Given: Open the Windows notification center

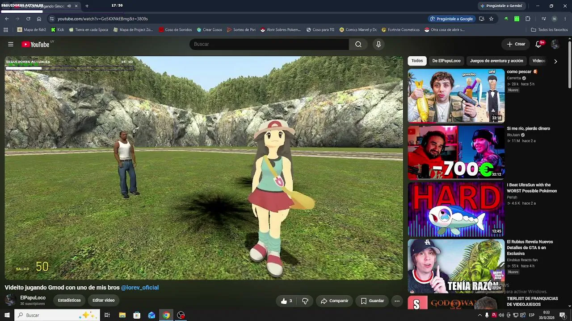Looking at the screenshot, I should pyautogui.click(x=563, y=315).
